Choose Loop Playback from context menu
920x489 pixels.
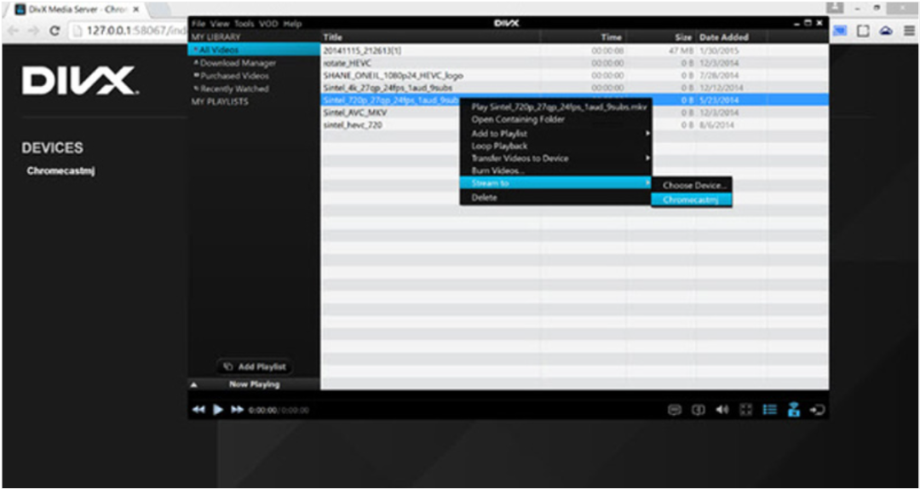(x=499, y=146)
